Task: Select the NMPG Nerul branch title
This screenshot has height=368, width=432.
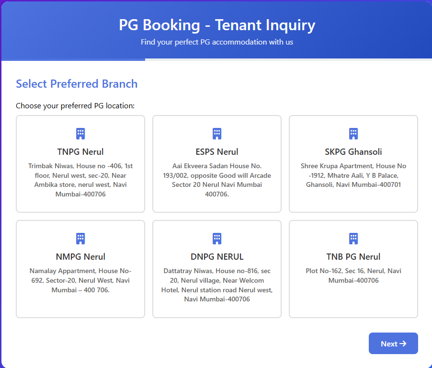Action: point(80,257)
